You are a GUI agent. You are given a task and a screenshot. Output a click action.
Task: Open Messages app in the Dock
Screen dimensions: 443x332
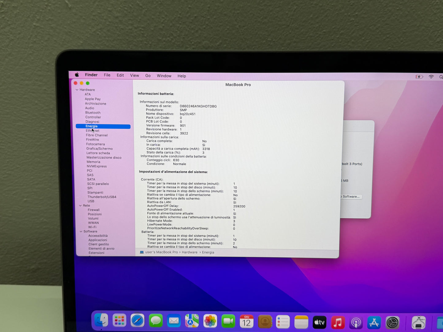tap(156, 321)
